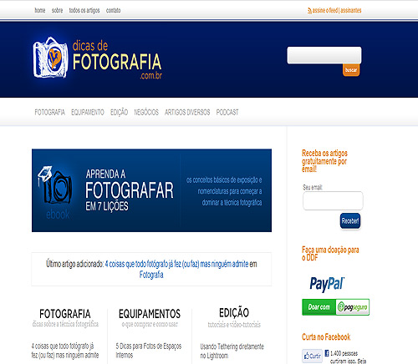Click the RSS feed icon
The width and height of the screenshot is (418, 364).
[309, 11]
